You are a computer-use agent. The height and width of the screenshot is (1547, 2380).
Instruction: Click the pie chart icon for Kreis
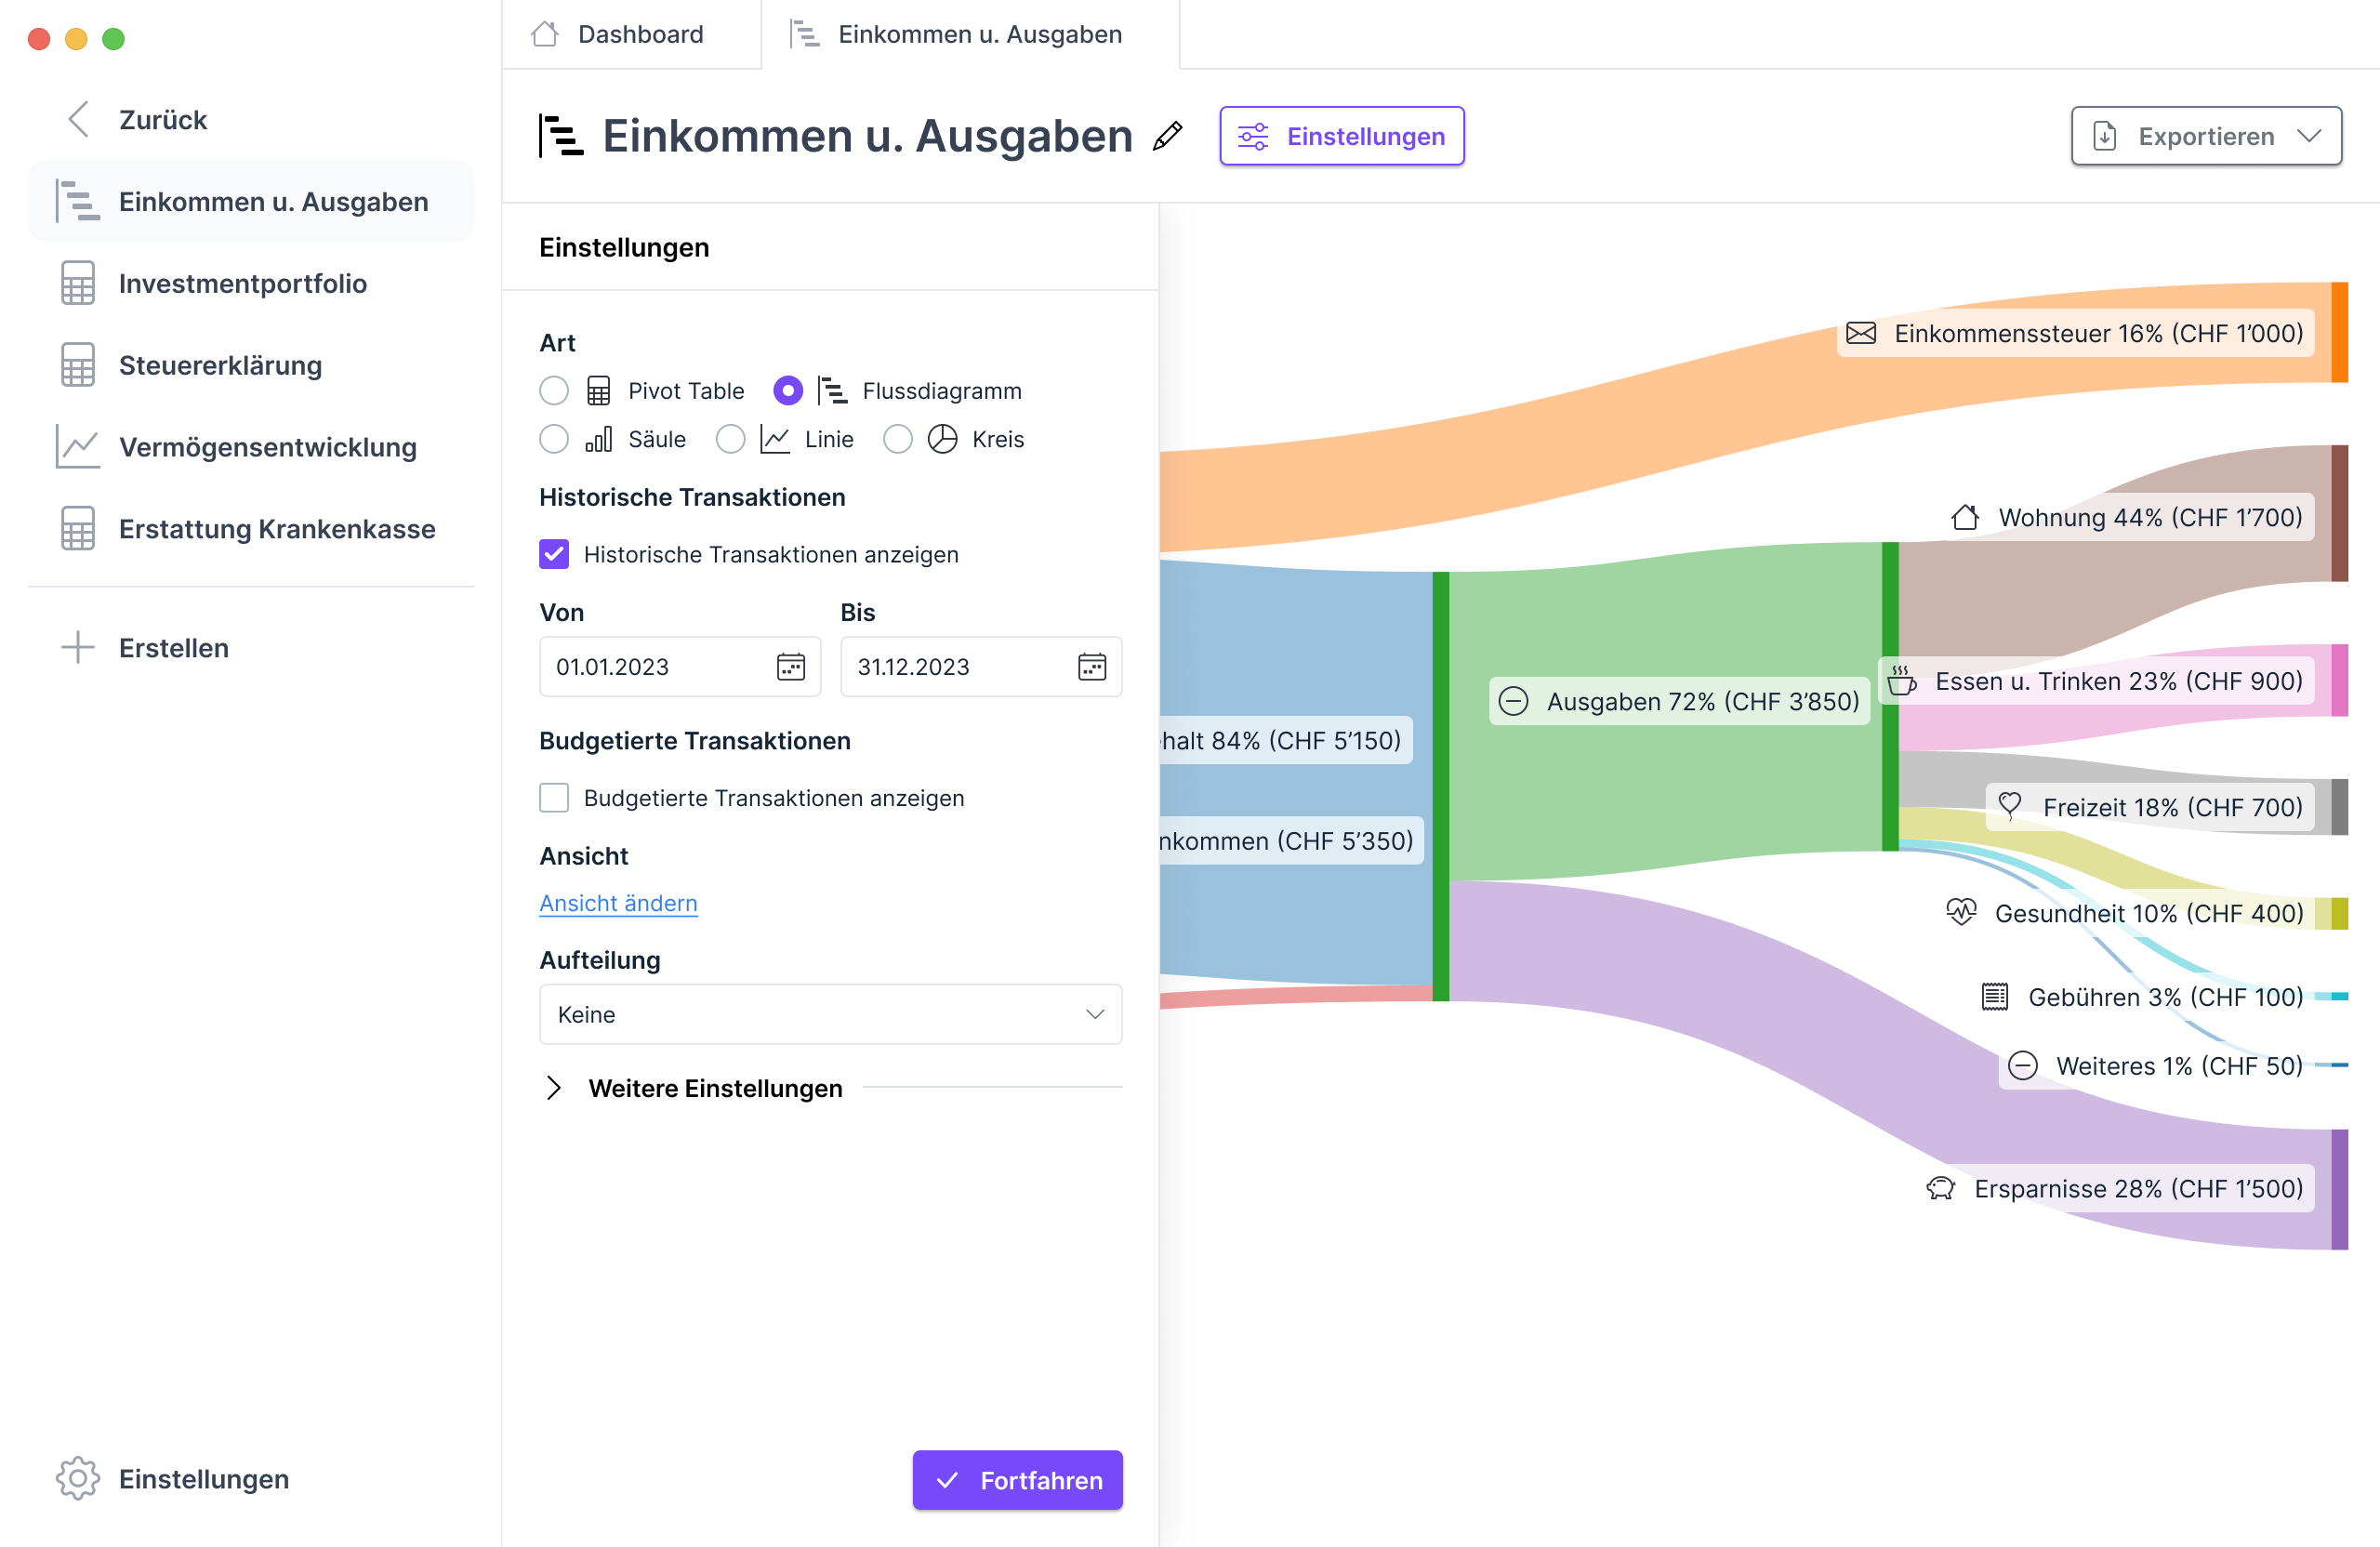[943, 439]
